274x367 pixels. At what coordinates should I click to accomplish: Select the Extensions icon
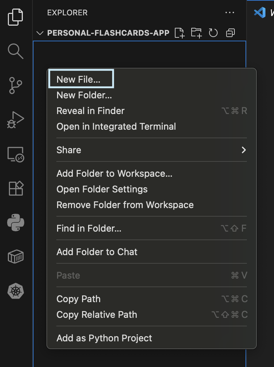point(15,188)
